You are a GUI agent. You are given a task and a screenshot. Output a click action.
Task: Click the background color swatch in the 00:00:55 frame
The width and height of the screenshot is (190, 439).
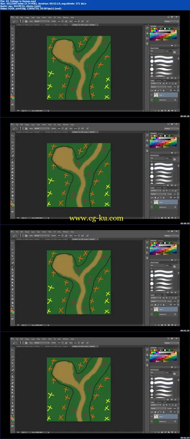[x=13, y=206]
